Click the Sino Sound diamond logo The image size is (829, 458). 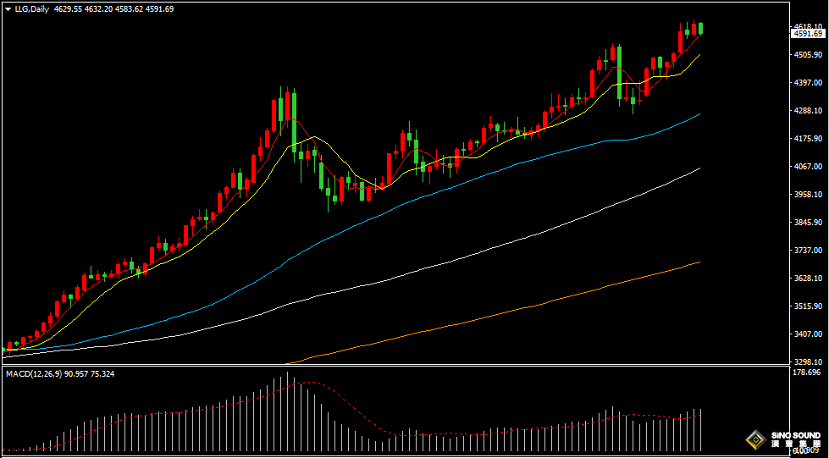(x=754, y=439)
